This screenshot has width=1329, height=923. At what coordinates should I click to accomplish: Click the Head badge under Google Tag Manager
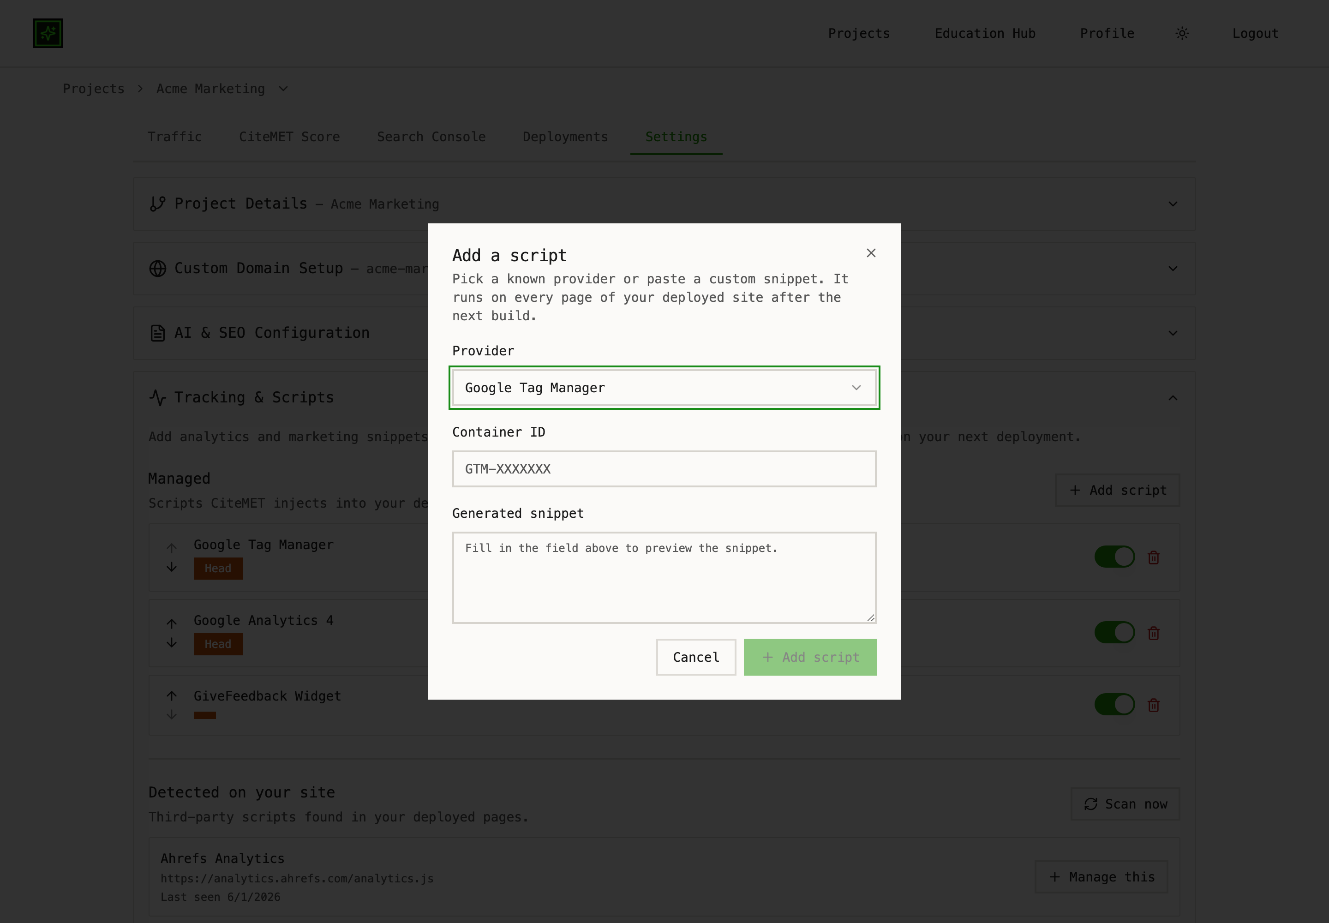(x=218, y=568)
